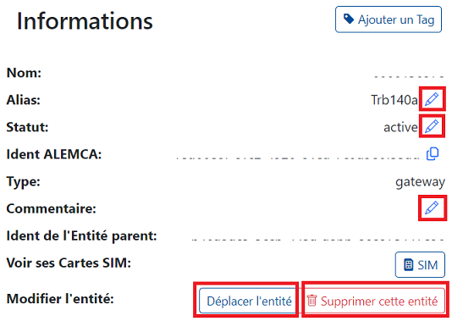Edit the Statut with the pencil icon
The image size is (452, 321).
click(x=432, y=126)
